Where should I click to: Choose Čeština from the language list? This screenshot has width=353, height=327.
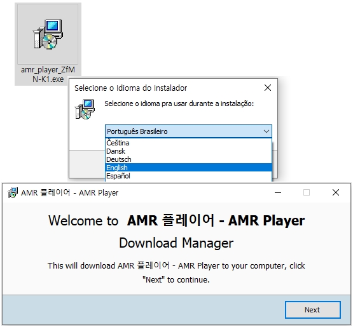[x=188, y=143]
